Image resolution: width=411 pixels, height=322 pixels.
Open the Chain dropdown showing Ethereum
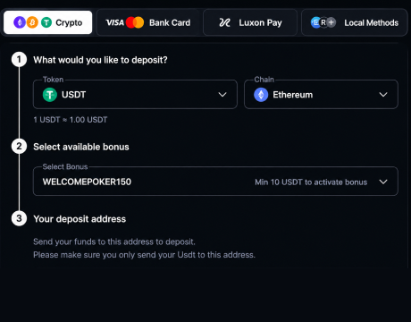pos(321,94)
